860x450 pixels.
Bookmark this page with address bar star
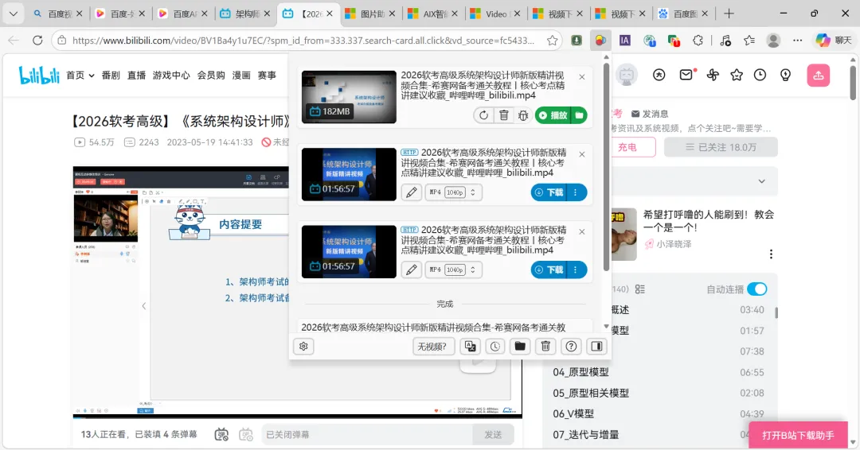coord(553,40)
